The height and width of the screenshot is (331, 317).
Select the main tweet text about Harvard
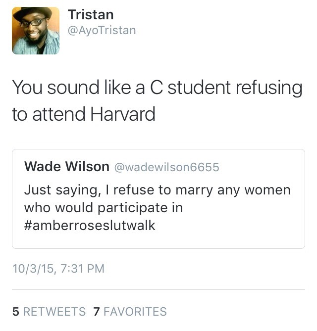157,101
